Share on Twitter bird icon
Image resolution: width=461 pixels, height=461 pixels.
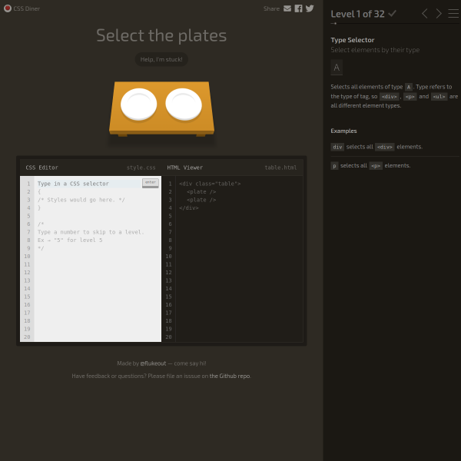point(310,8)
